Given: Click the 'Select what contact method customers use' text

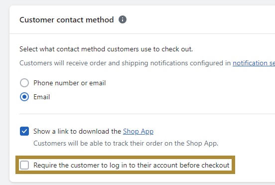Looking at the screenshot, I should point(106,49).
